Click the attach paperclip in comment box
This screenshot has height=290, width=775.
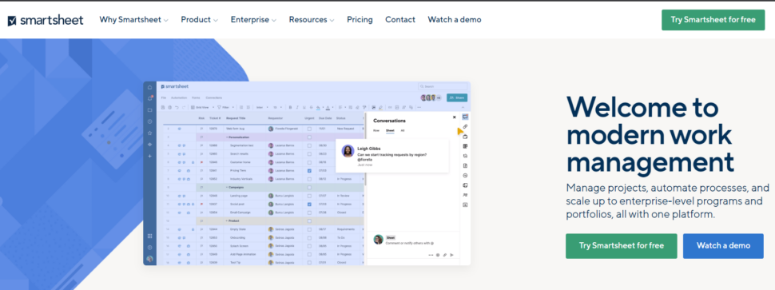445,255
